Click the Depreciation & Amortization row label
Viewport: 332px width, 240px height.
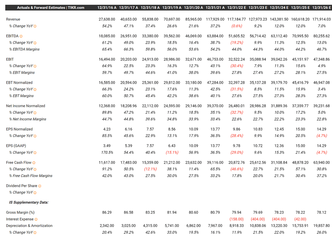coord(29,226)
